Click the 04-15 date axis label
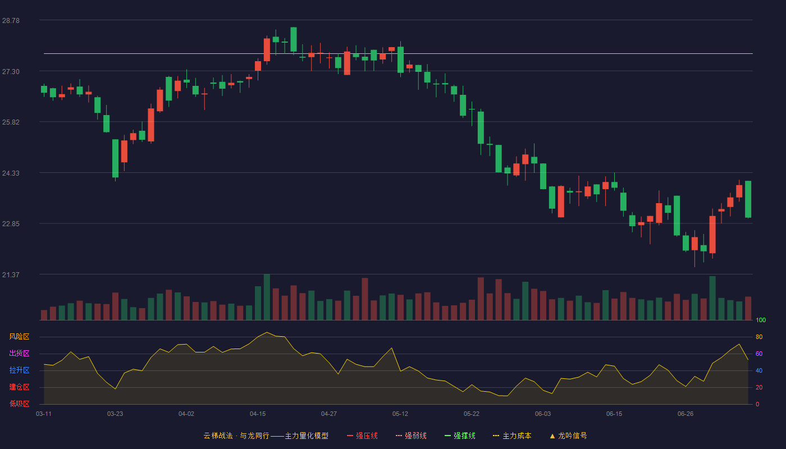Viewport: 786px width, 449px height. tap(258, 414)
